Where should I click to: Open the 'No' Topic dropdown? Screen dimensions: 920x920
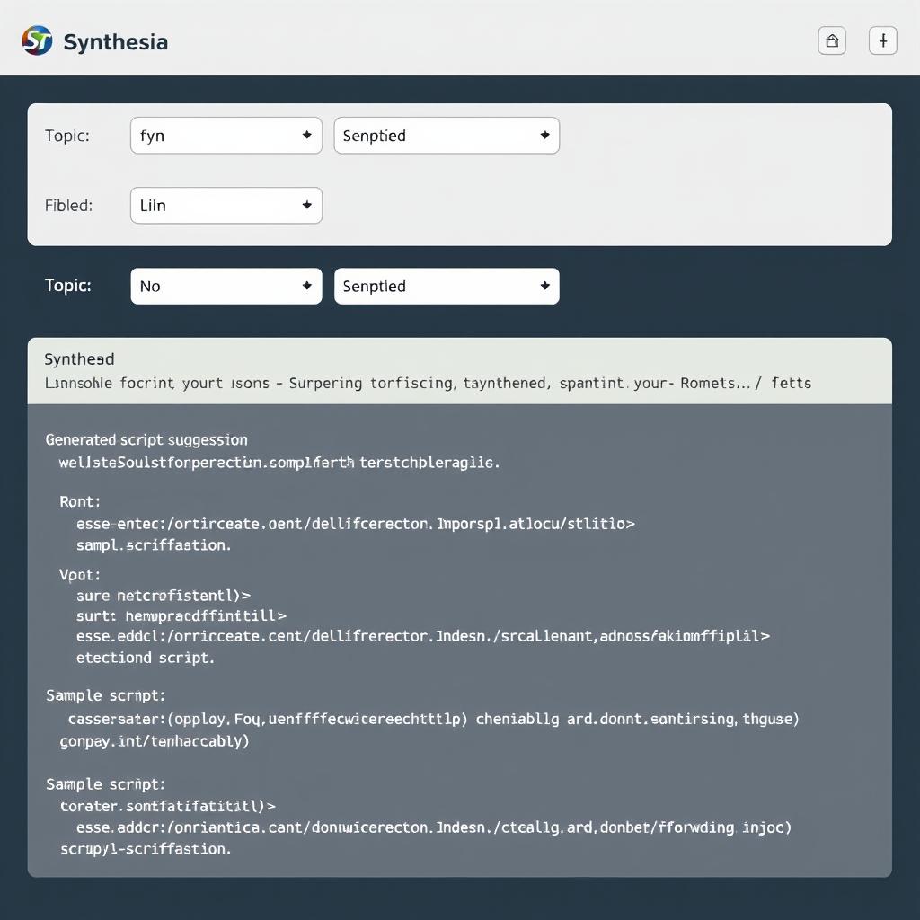(225, 286)
